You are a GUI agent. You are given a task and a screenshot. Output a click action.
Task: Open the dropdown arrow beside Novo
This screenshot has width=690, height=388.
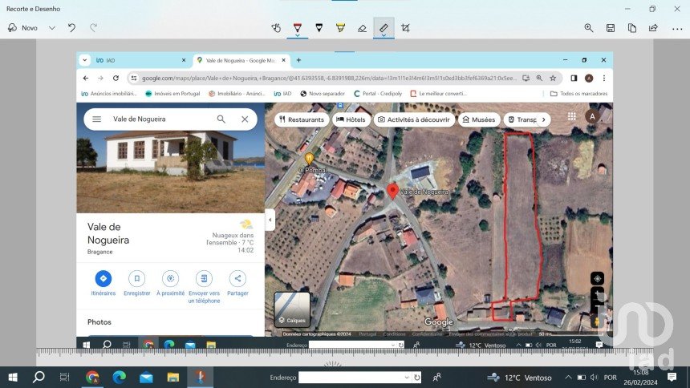pos(52,28)
